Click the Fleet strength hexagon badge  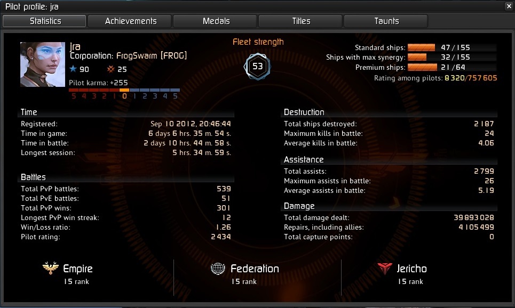[x=257, y=67]
